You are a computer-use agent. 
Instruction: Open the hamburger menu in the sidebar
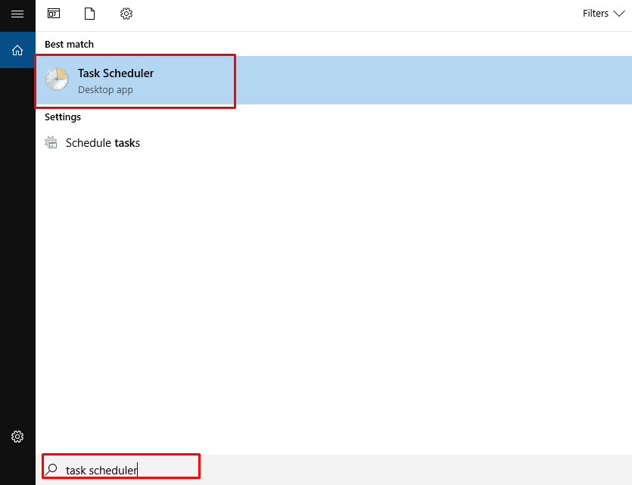click(x=17, y=14)
